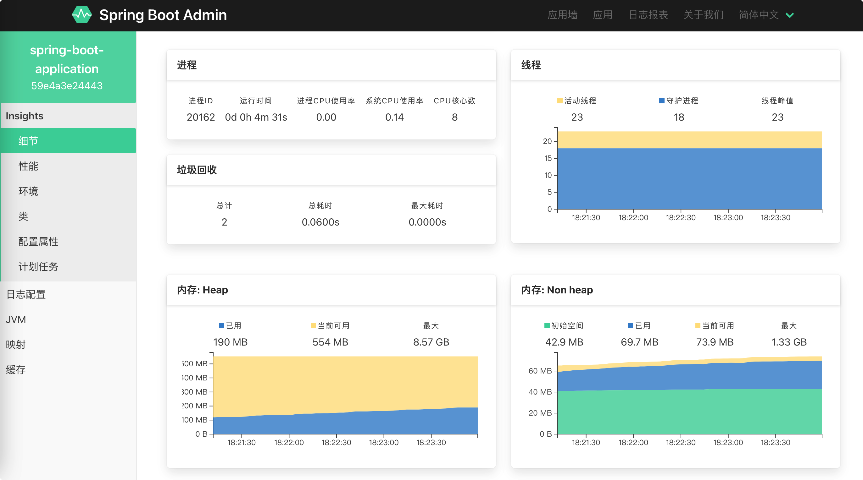The image size is (863, 480).
Task: Open the JVM sidebar section
Action: [x=68, y=319]
